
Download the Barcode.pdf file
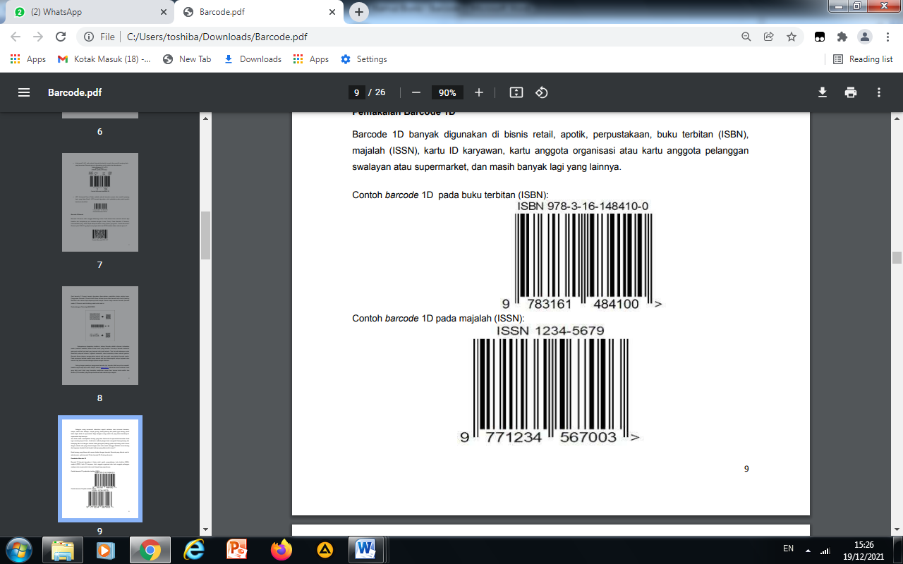click(x=823, y=92)
